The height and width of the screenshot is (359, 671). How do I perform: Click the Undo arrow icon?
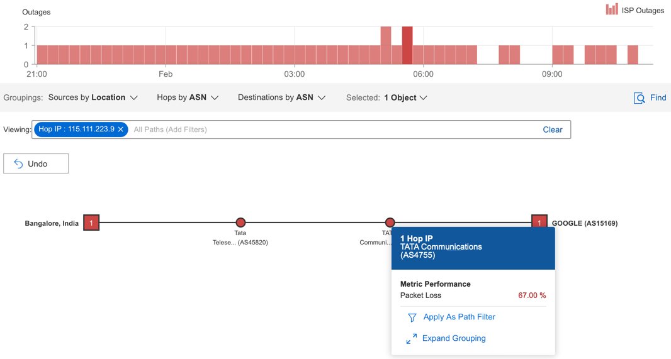coord(18,163)
